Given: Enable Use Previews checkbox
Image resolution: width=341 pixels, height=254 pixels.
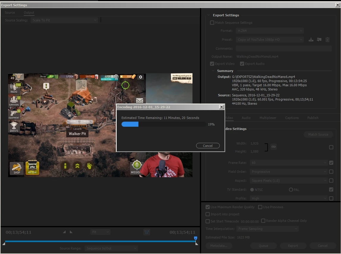Looking at the screenshot, I should pyautogui.click(x=260, y=207).
